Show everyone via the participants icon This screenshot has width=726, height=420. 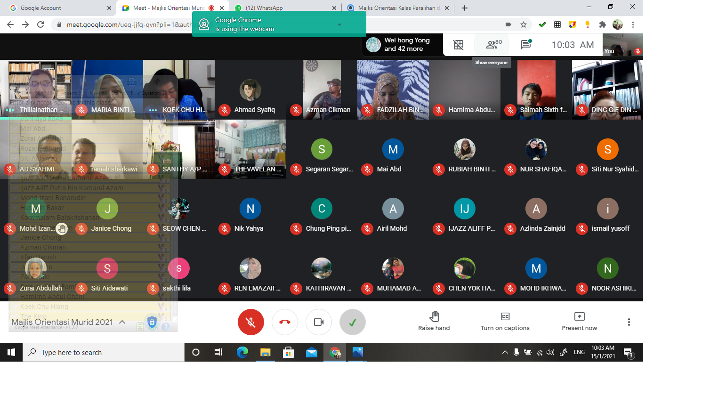(x=493, y=45)
